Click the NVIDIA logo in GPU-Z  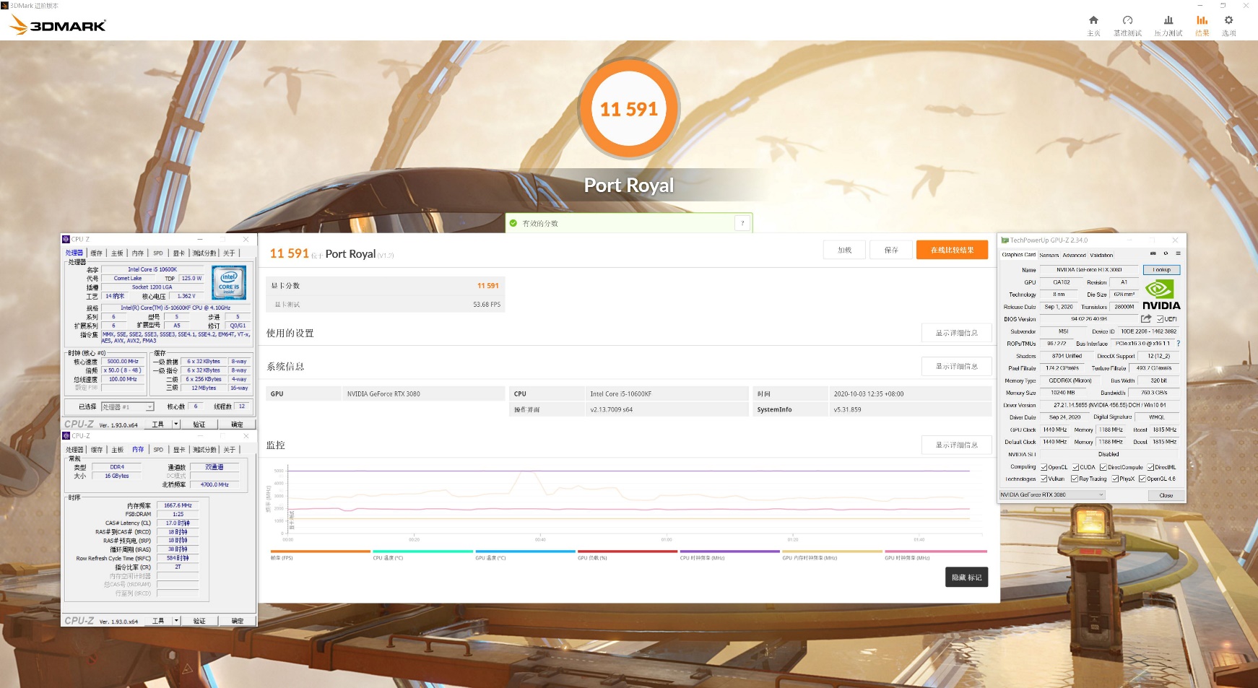coord(1161,295)
